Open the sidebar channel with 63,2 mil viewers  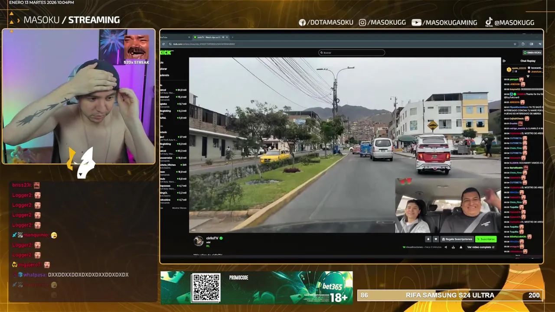(x=174, y=153)
